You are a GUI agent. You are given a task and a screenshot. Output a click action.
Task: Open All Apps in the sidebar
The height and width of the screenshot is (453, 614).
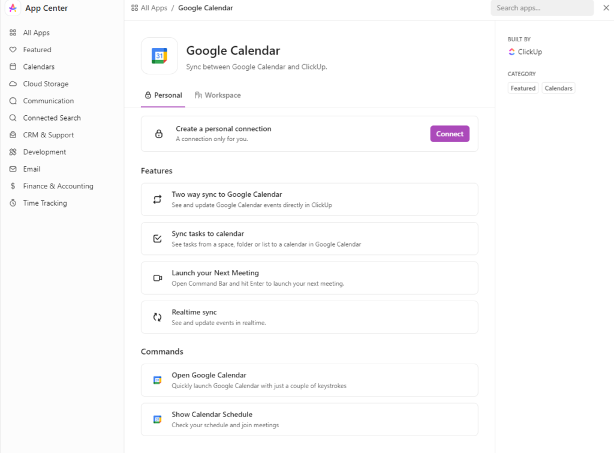(x=37, y=32)
